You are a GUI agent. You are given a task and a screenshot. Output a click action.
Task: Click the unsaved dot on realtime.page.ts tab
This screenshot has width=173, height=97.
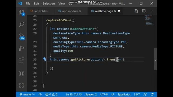pos(119,11)
